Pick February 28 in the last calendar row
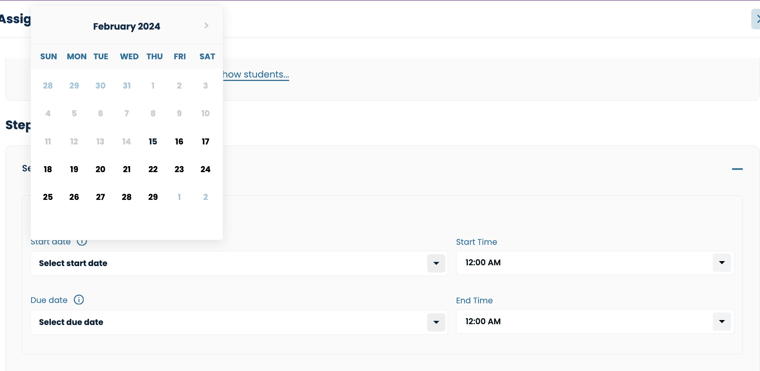This screenshot has width=760, height=371. pos(127,197)
